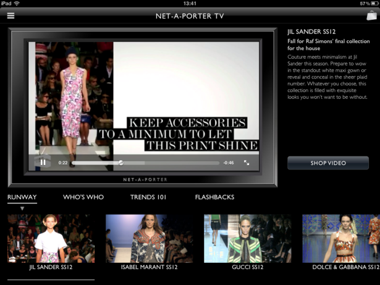Click the remaining time -0:46 label
The height and width of the screenshot is (285, 380).
pos(229,163)
